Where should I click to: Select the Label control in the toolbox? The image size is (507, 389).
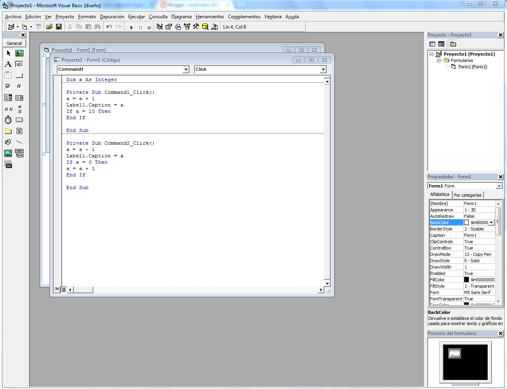pyautogui.click(x=8, y=64)
